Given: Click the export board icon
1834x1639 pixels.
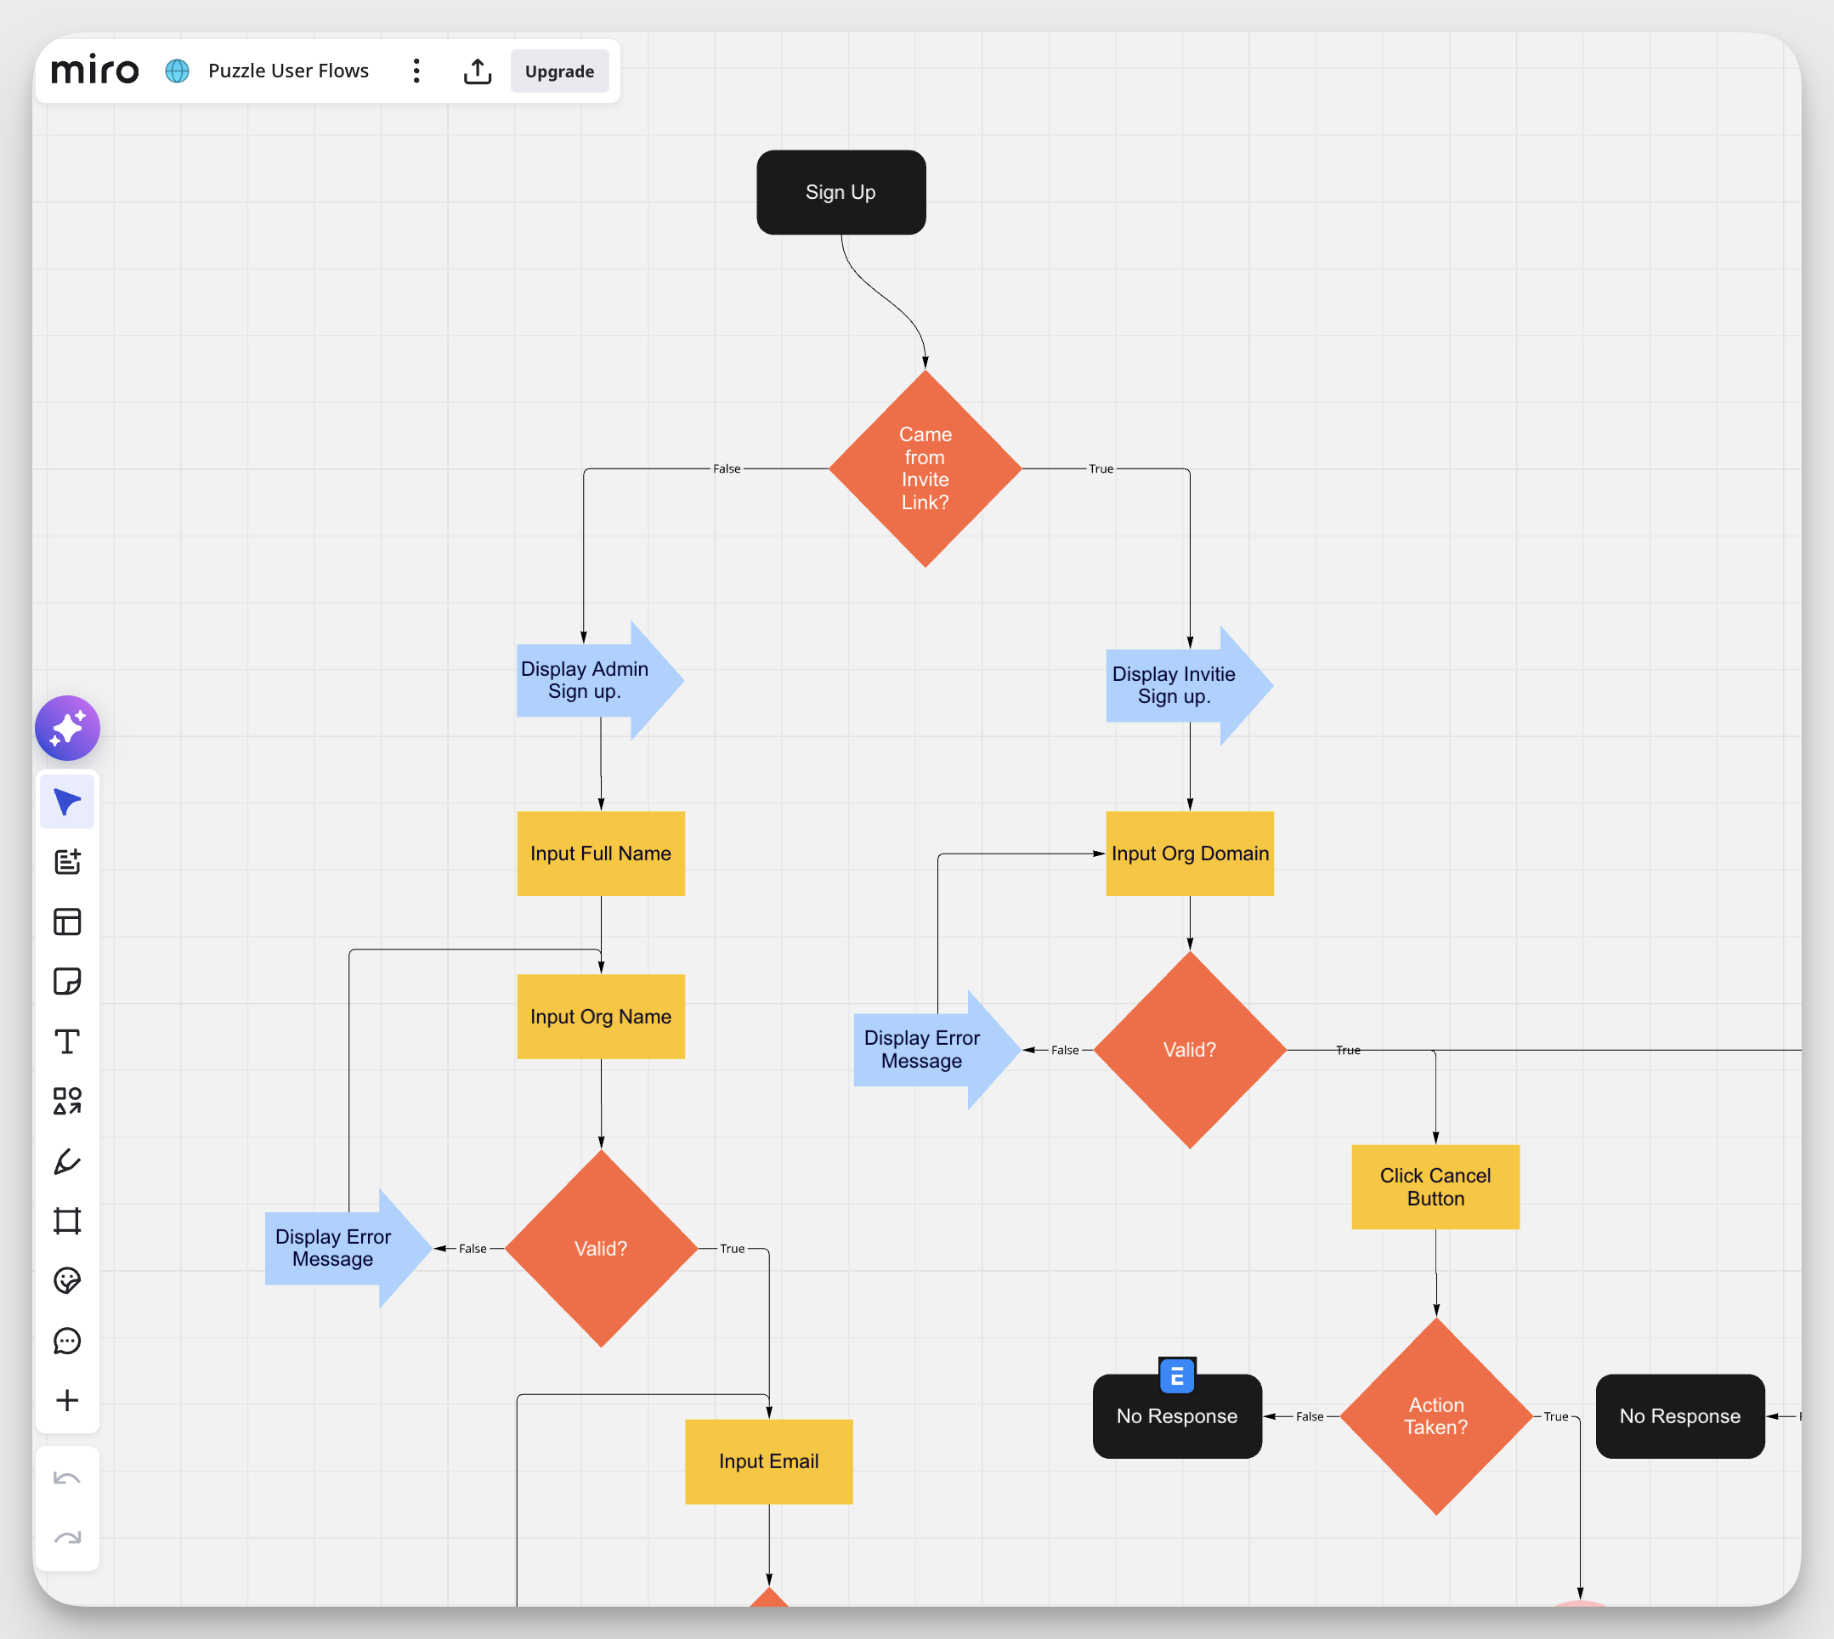Looking at the screenshot, I should tap(477, 71).
